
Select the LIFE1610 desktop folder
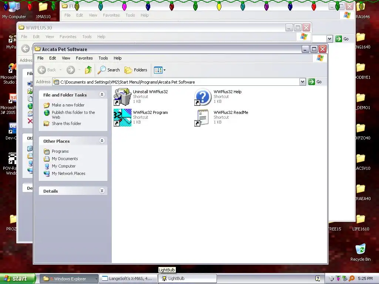tap(360, 223)
